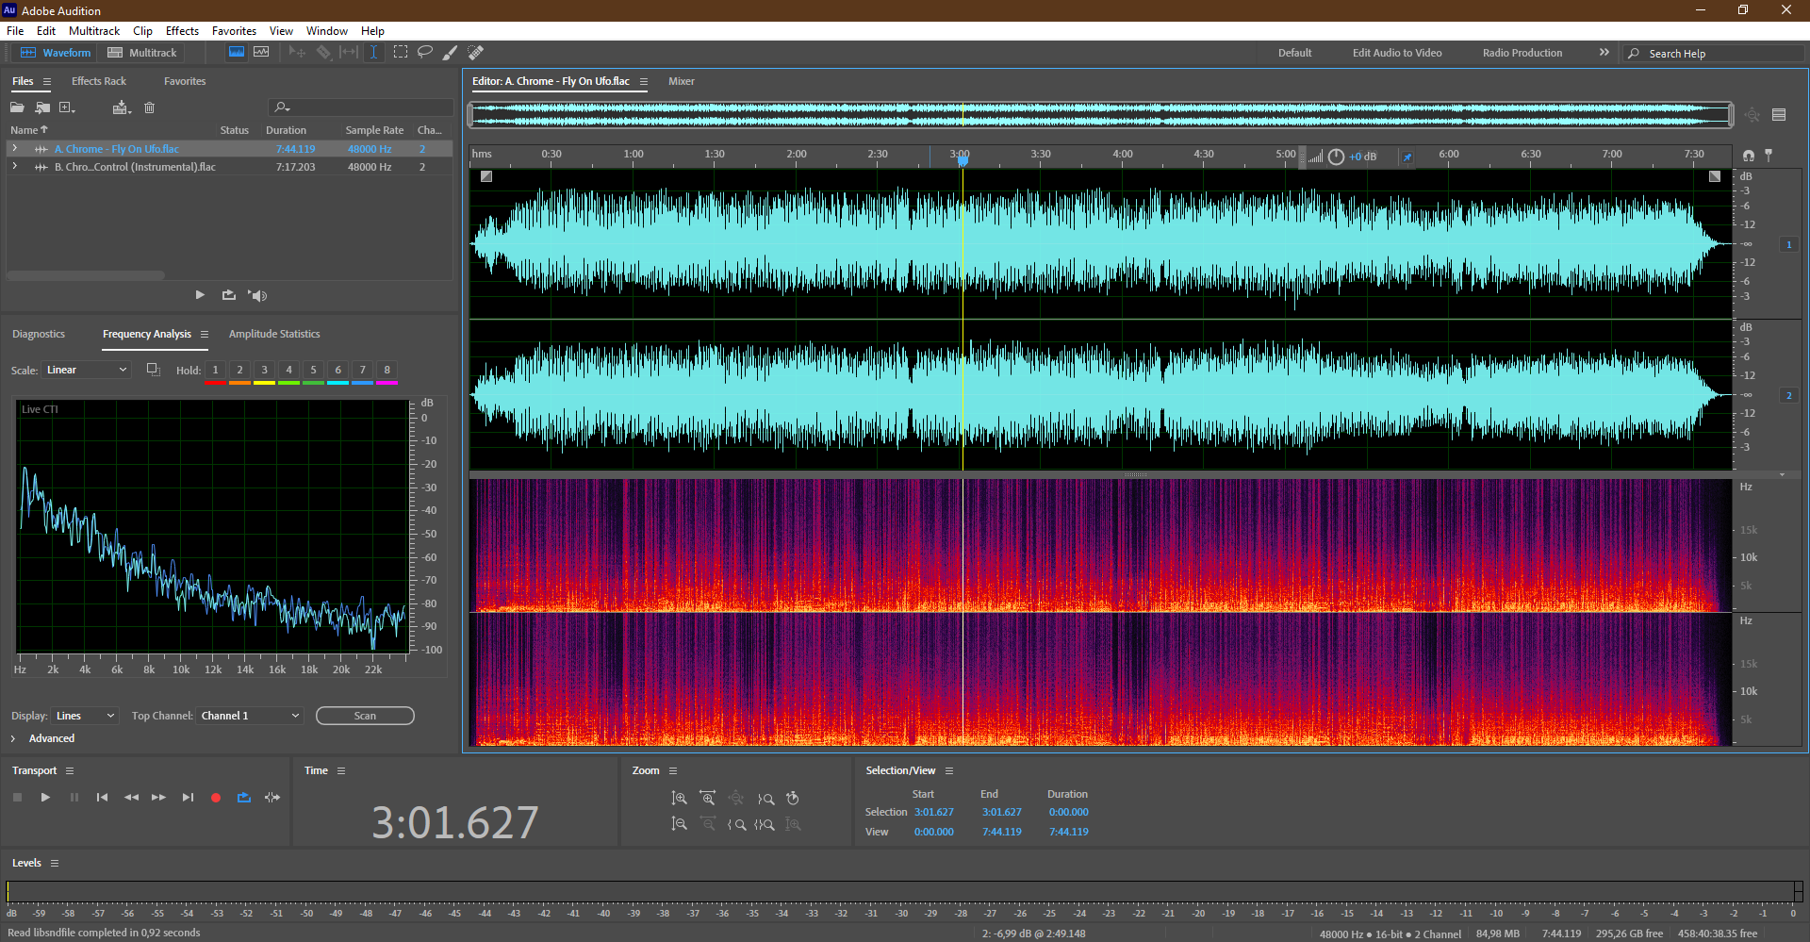Toggle Auto-Play in Files panel
The image size is (1810, 942).
click(x=257, y=295)
